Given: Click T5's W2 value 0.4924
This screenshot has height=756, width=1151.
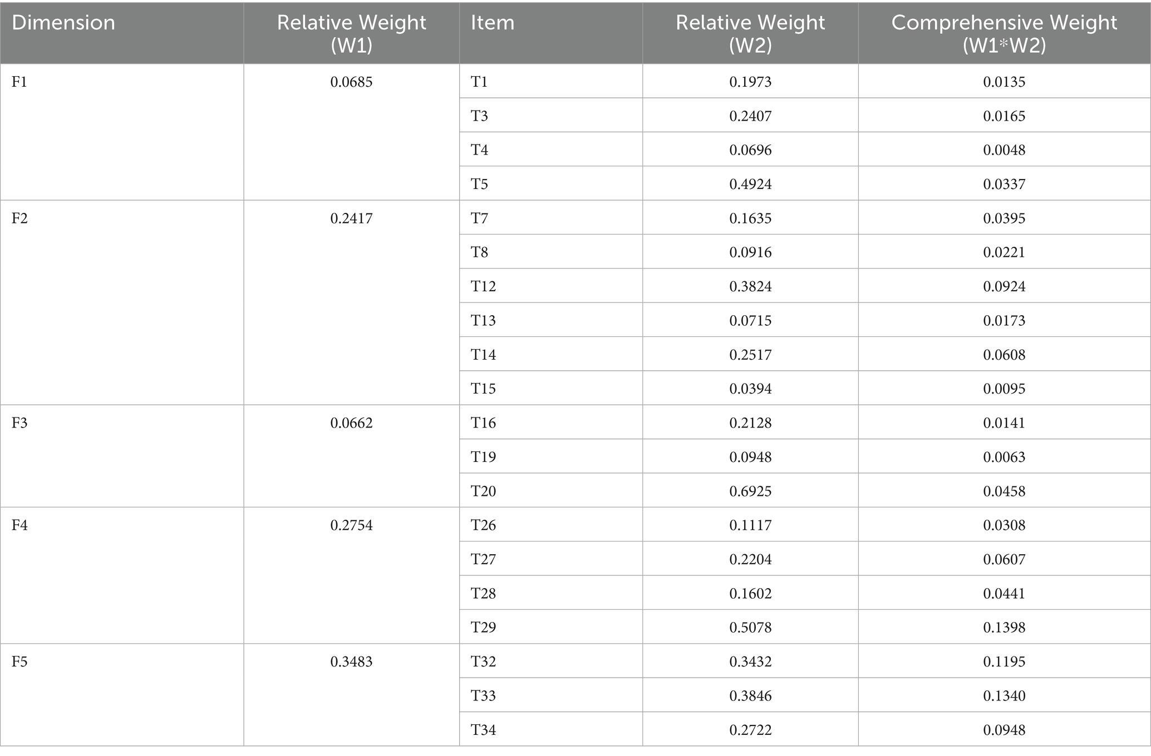Looking at the screenshot, I should click(750, 184).
